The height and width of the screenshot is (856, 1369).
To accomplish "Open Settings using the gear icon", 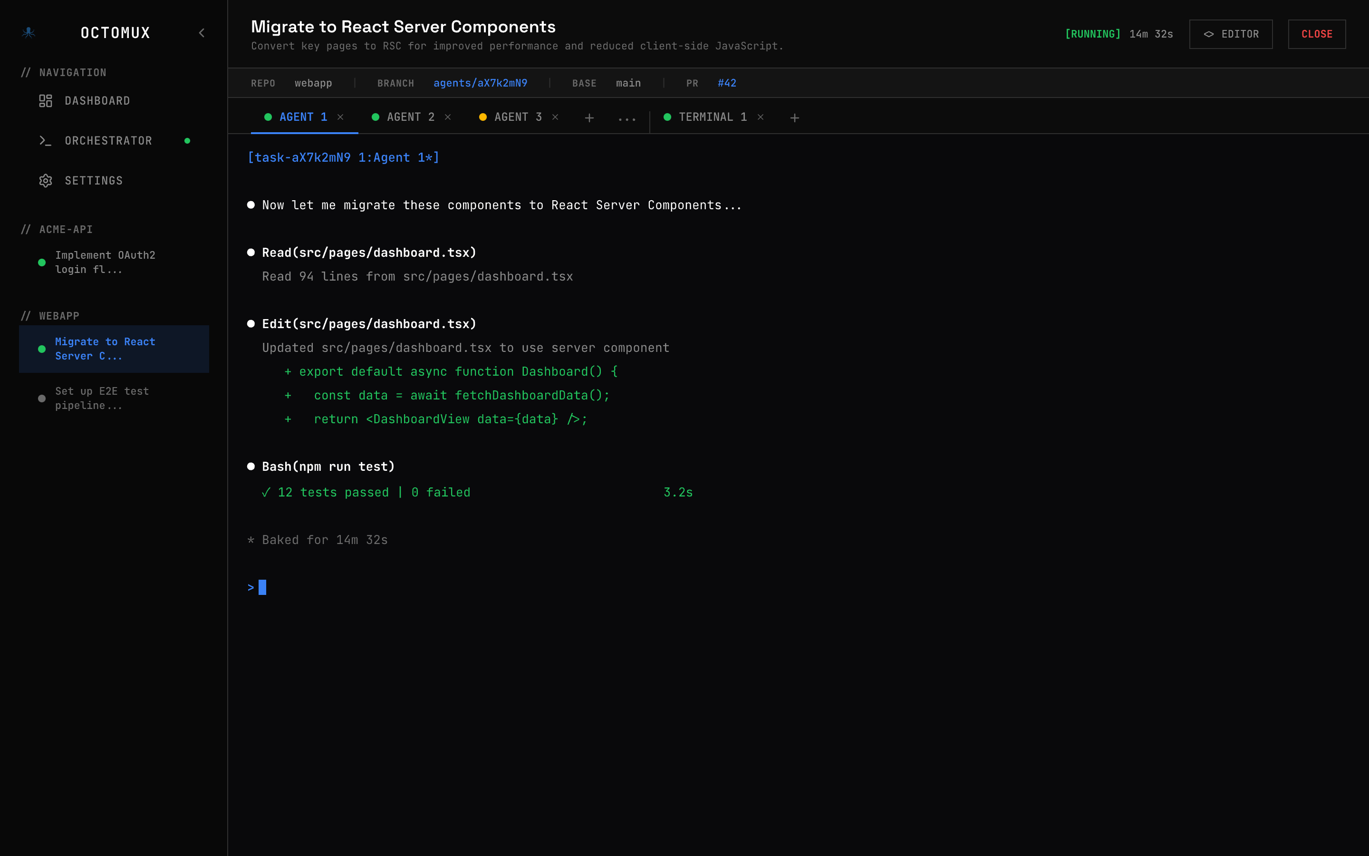I will [x=47, y=181].
